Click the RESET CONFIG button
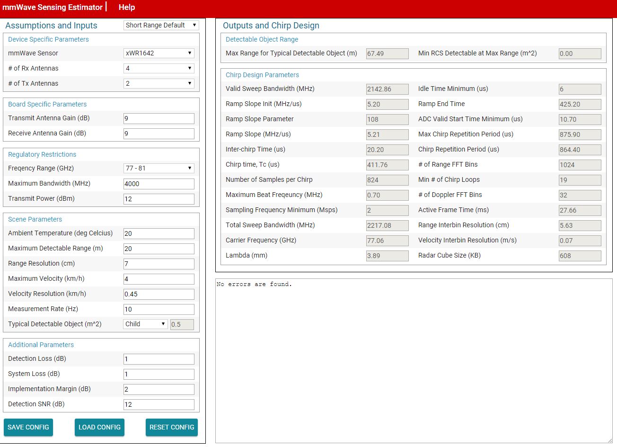This screenshot has width=617, height=447. [172, 427]
